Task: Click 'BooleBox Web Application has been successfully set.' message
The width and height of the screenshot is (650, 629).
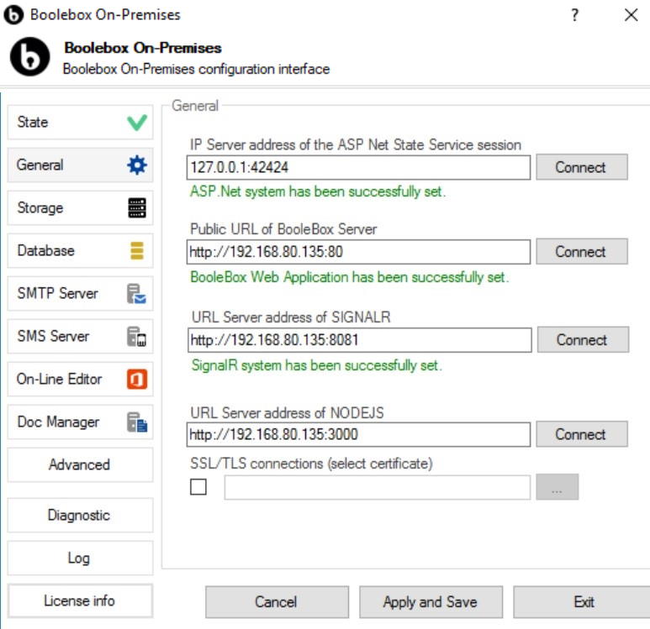Action: (350, 277)
